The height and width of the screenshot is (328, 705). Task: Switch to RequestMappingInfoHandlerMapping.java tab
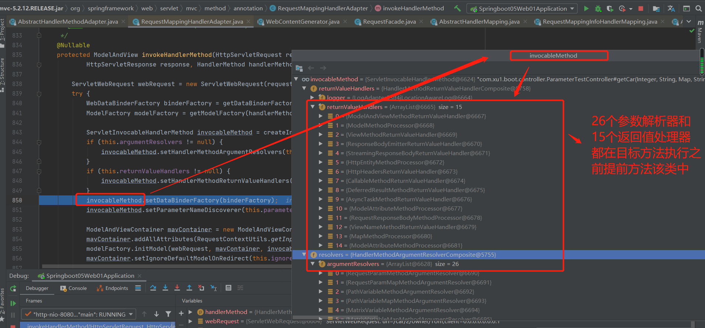pyautogui.click(x=600, y=21)
